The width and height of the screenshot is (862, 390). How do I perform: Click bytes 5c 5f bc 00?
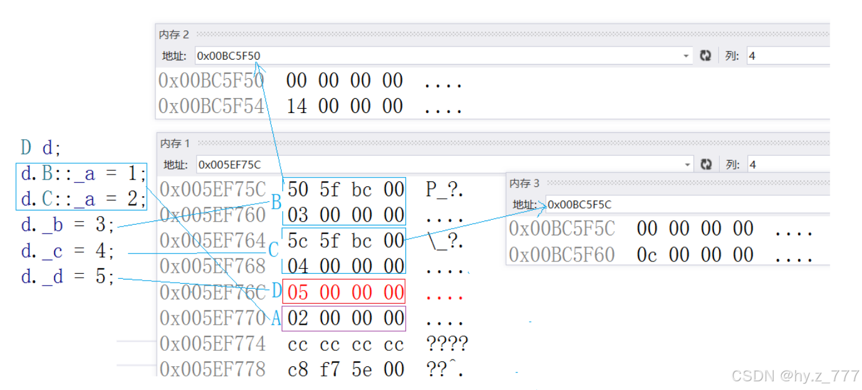346,240
